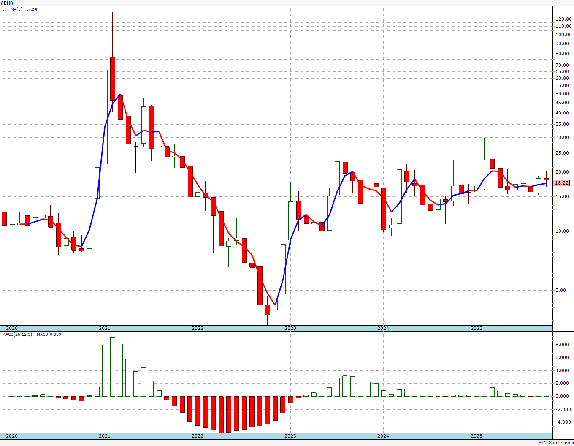The image size is (574, 446).
Task: Select 2023 on the price chart time axis
Action: [290, 328]
